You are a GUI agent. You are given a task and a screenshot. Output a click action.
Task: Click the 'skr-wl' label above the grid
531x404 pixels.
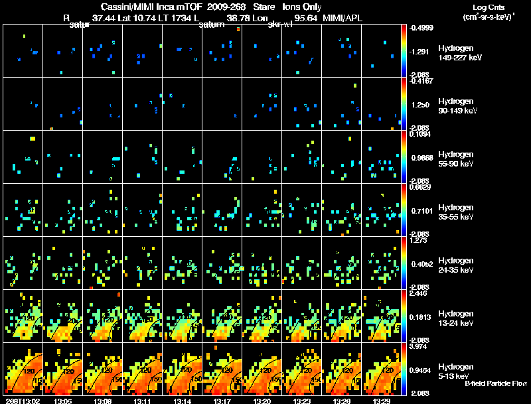[279, 25]
